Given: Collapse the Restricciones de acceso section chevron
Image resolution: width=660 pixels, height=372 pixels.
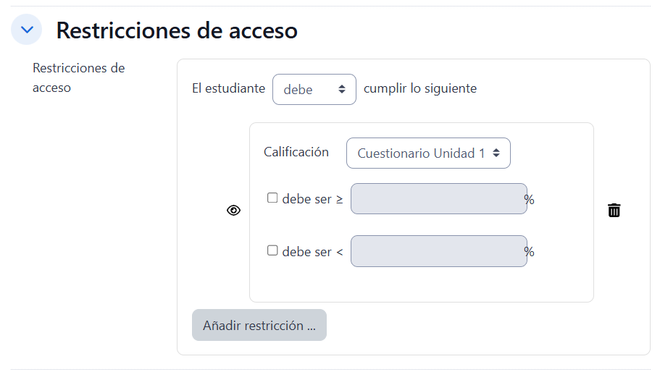Looking at the screenshot, I should click(x=27, y=30).
